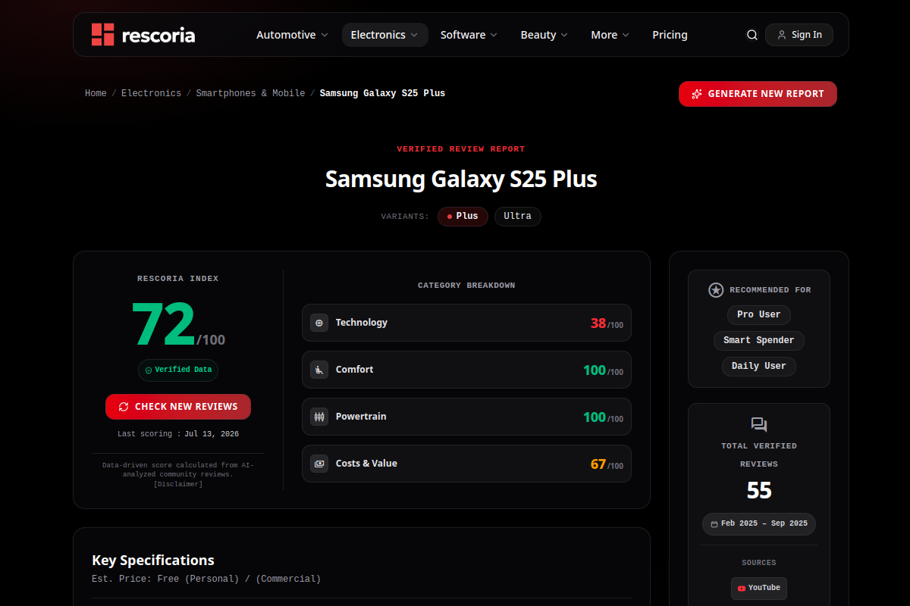
Task: Click the YouTube source icon
Action: pyautogui.click(x=742, y=589)
